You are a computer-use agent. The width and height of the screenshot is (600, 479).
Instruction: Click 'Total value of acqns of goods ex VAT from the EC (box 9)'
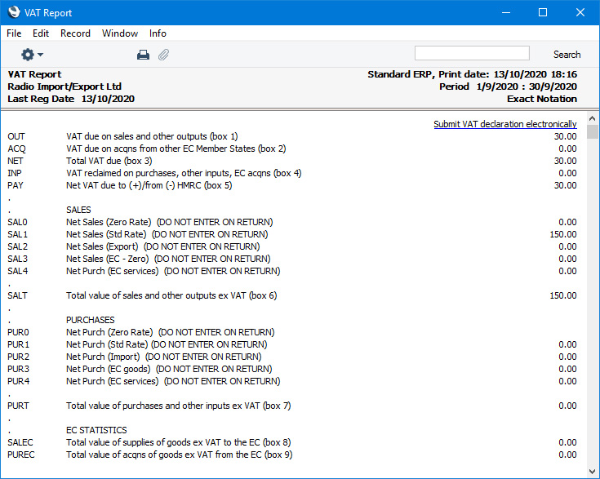[x=179, y=455]
